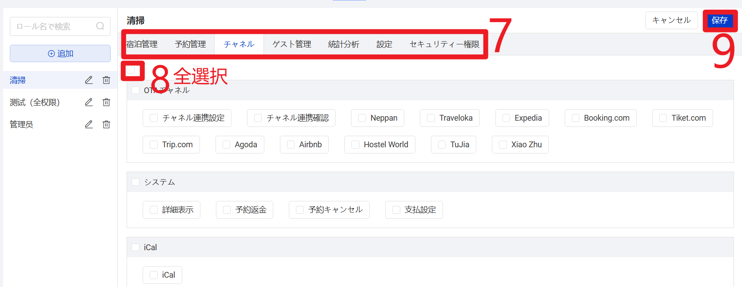This screenshot has width=742, height=287.
Task: Open the 統計分析 tab
Action: click(x=343, y=44)
